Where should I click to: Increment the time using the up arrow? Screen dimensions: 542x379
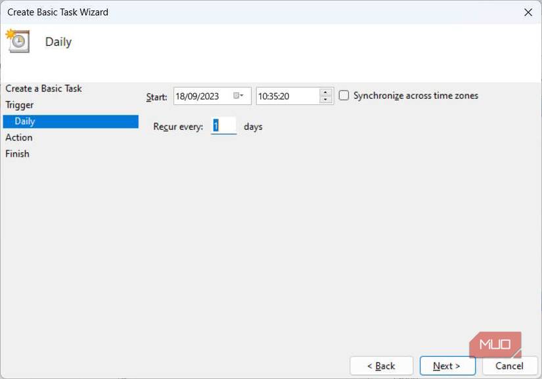pos(325,92)
